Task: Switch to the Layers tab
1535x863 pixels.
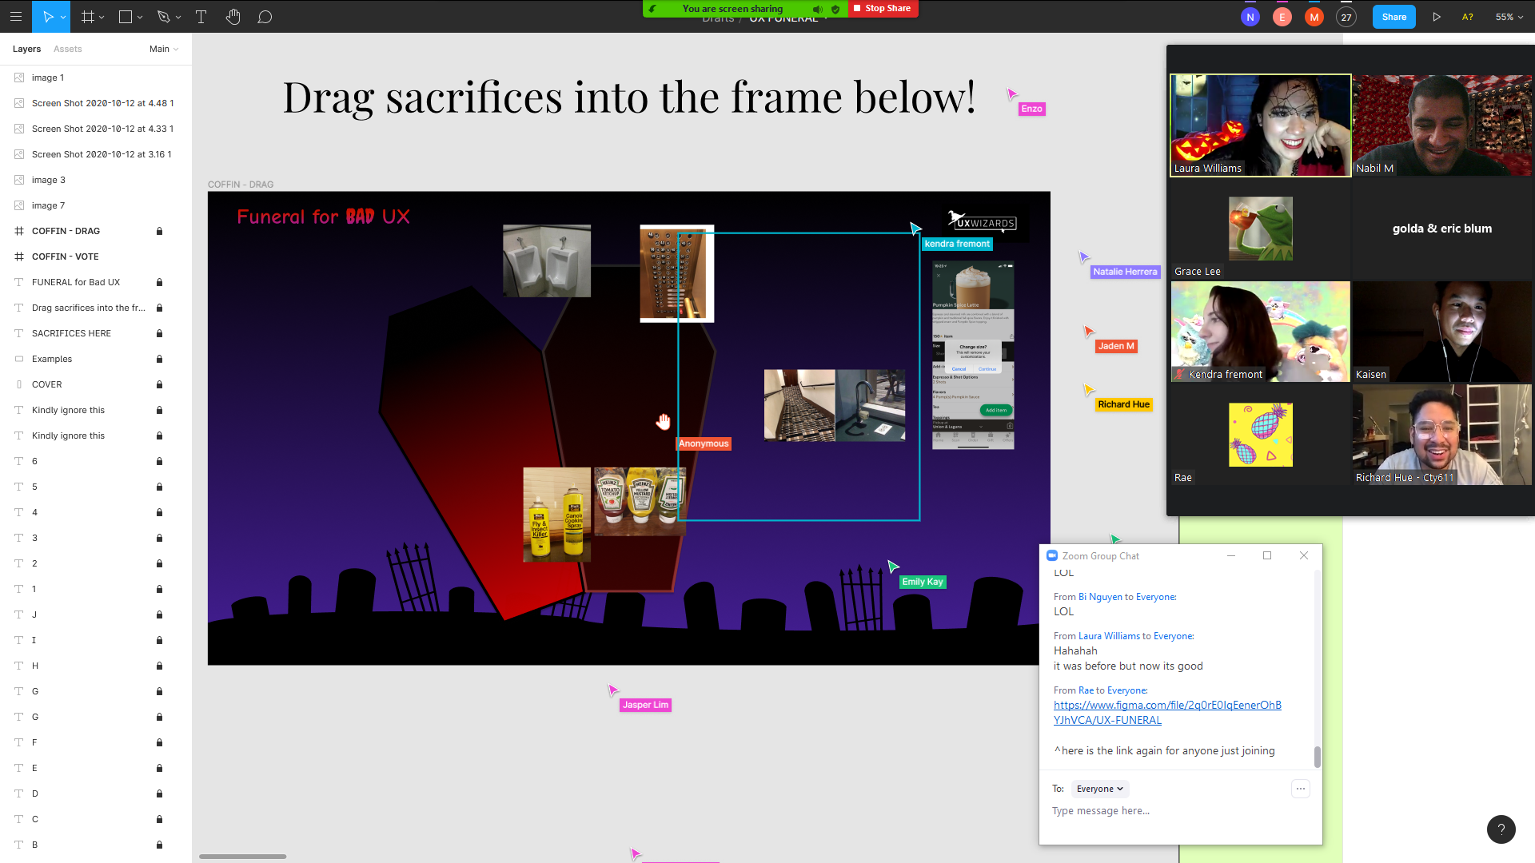Action: point(26,49)
